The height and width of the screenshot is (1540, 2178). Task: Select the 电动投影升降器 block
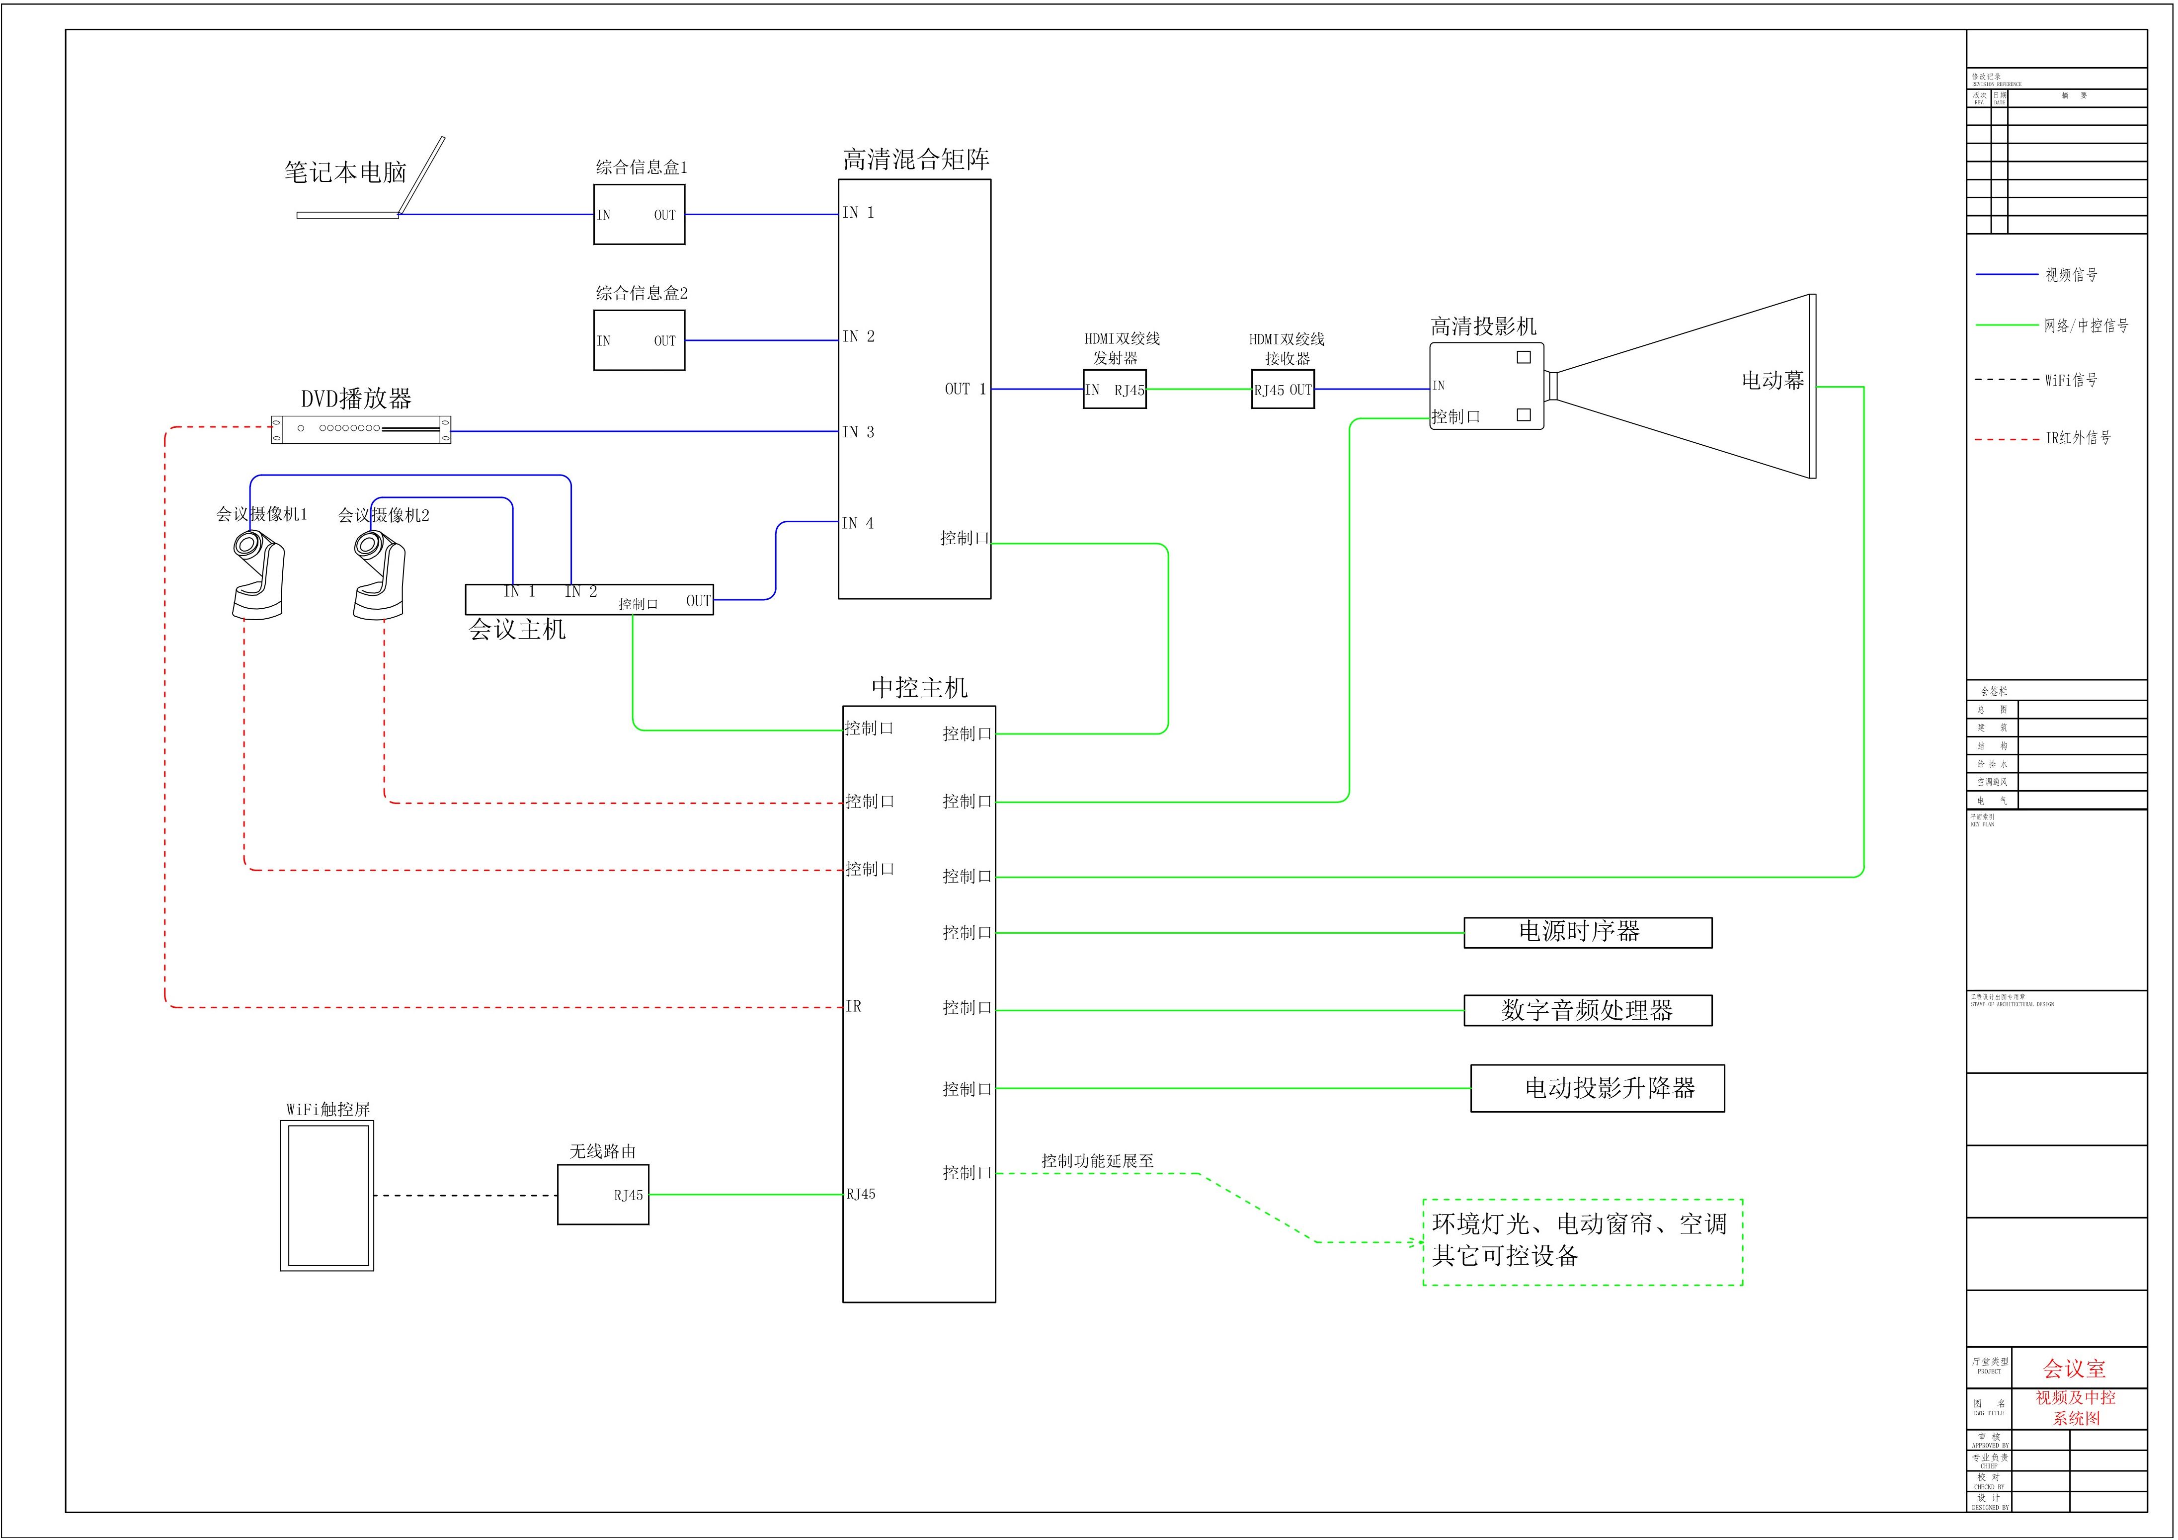[1598, 1087]
